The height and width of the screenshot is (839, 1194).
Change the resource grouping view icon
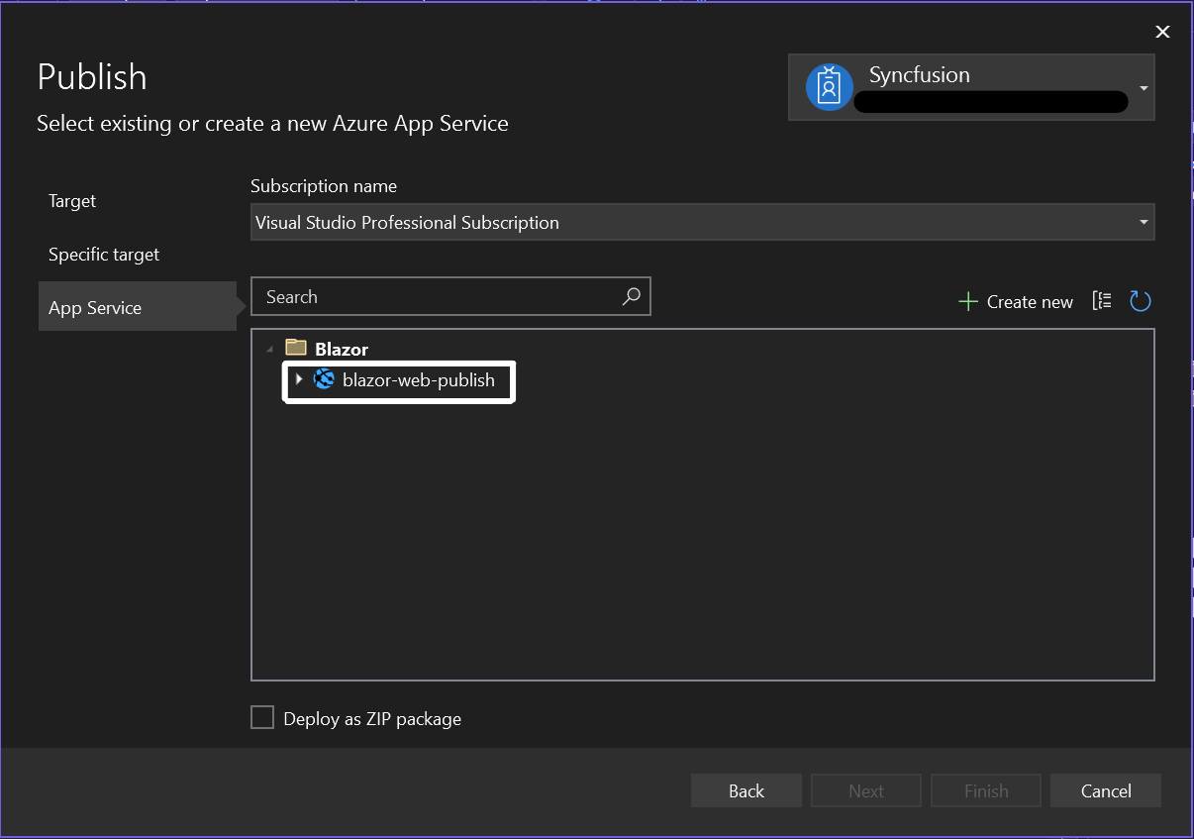[1102, 300]
